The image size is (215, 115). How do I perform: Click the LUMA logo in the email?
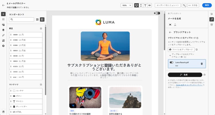point(105,22)
